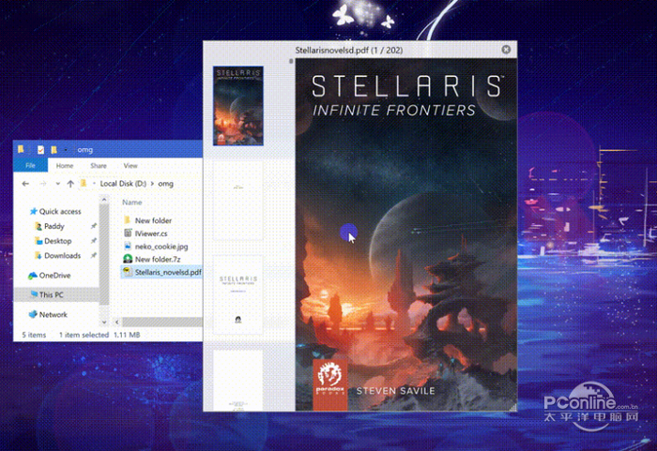The image size is (657, 451).
Task: Click the OneDrive cloud icon
Action: point(33,276)
